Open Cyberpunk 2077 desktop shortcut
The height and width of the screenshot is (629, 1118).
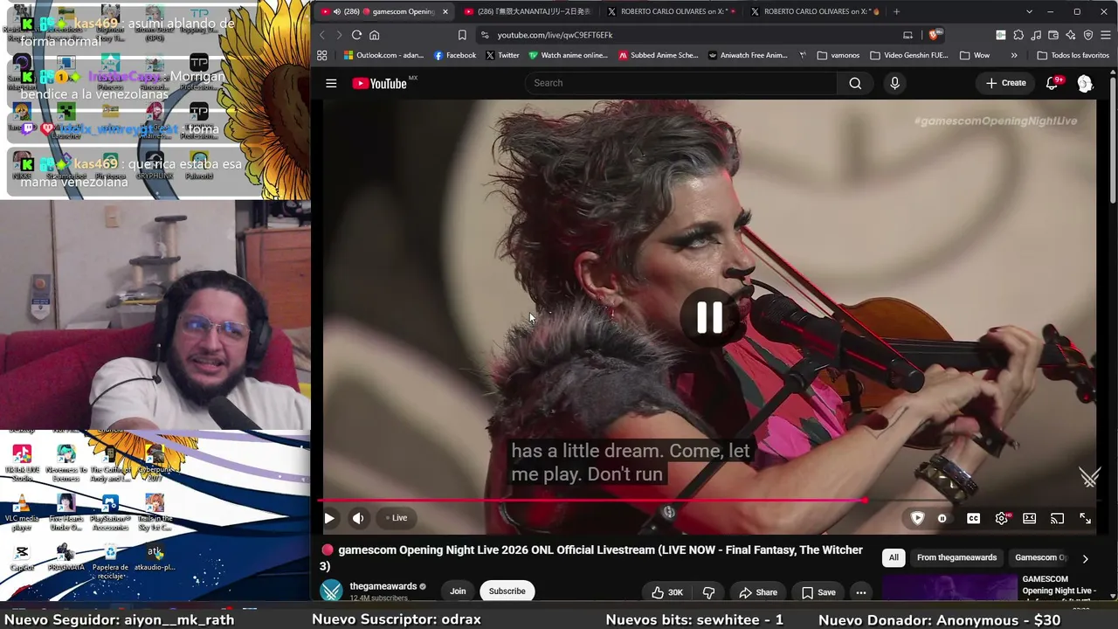pos(155,463)
